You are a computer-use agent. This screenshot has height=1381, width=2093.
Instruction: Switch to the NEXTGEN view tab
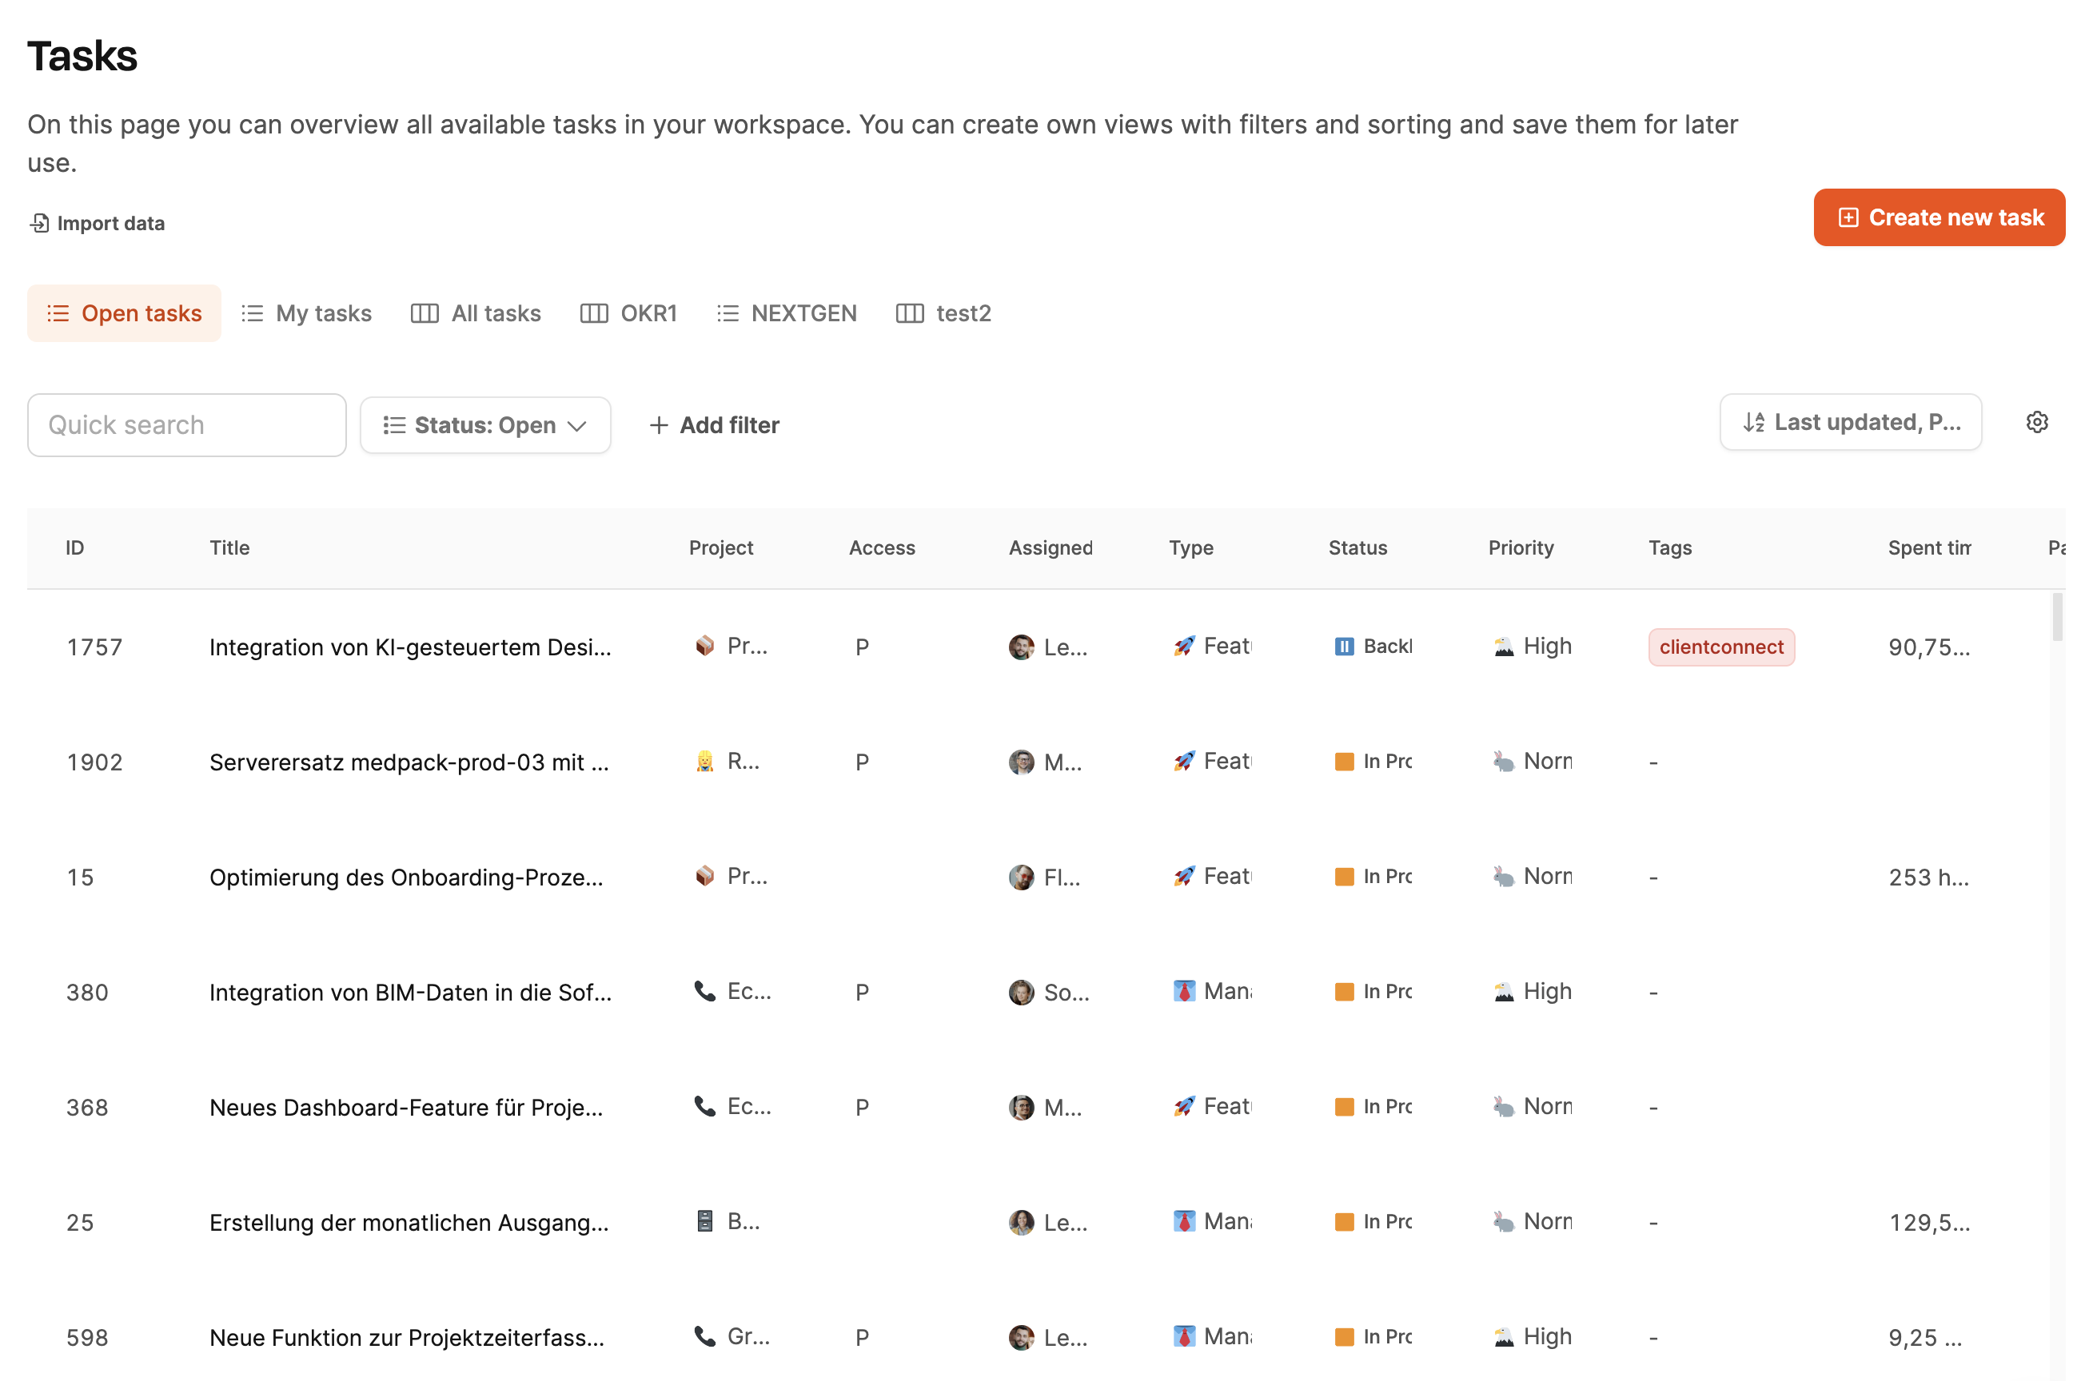(787, 313)
